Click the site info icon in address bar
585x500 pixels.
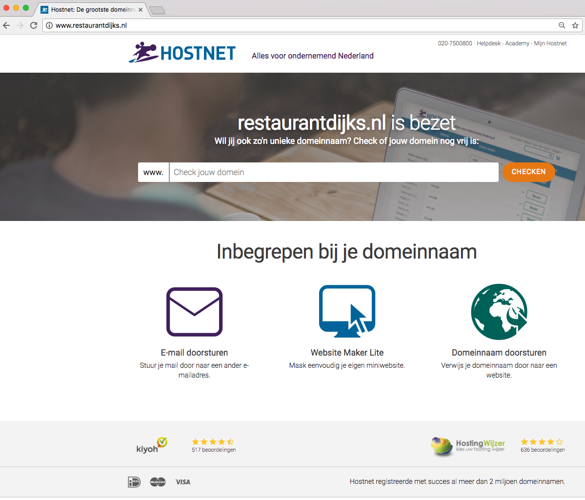click(49, 25)
